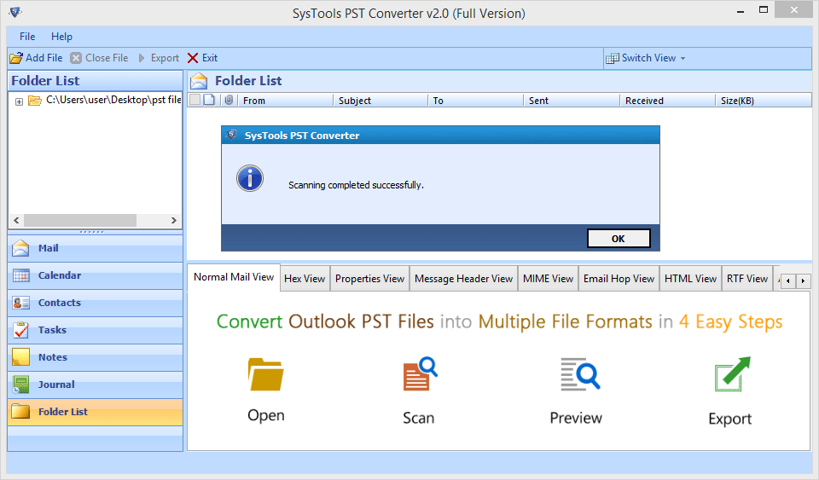Screen dimensions: 819x480
Task: Click the Journal navigation button
Action: (x=95, y=385)
